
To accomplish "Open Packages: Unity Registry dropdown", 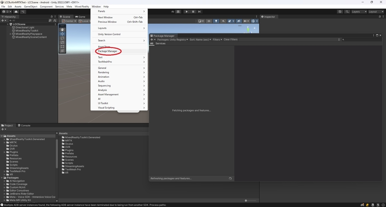I will (x=173, y=39).
